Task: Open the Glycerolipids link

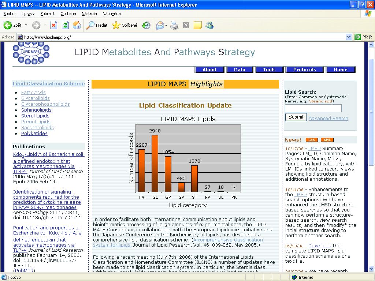Action: [x=36, y=98]
